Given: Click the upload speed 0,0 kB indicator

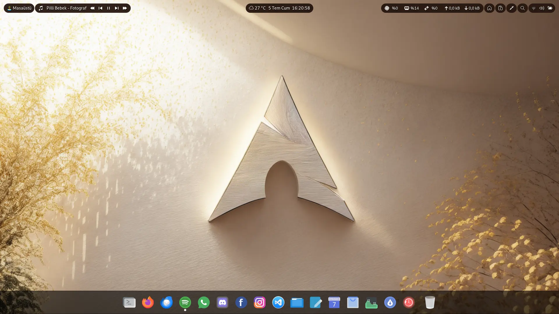Looking at the screenshot, I should click(x=452, y=8).
